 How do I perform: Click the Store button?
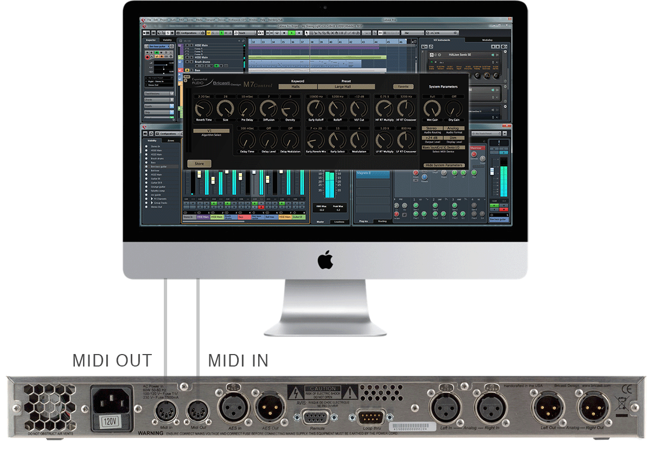click(199, 163)
